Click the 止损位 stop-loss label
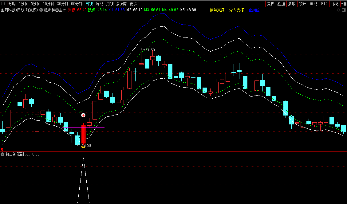Screen dimensions: 347x204 pos(254,10)
